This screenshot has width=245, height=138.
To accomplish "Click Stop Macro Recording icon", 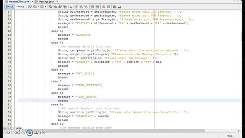I will 108,7.
